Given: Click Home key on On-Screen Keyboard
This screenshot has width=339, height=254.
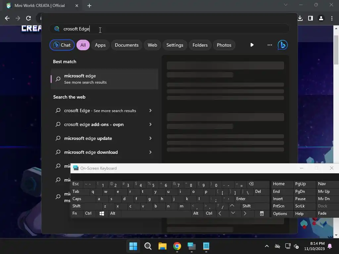Looking at the screenshot, I should [282, 184].
